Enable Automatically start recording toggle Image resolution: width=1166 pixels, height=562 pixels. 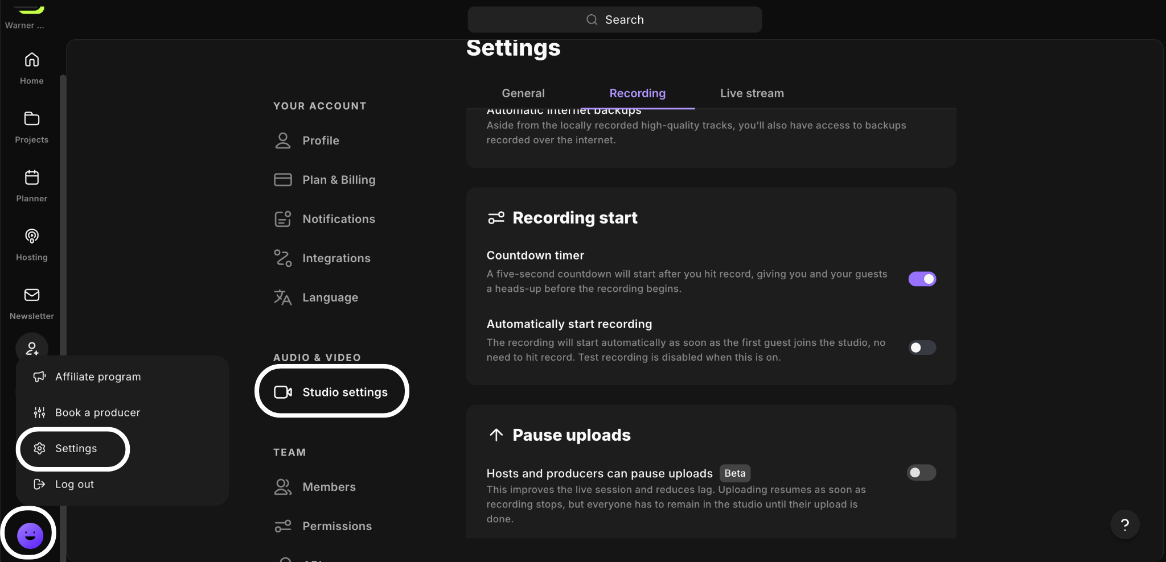922,348
